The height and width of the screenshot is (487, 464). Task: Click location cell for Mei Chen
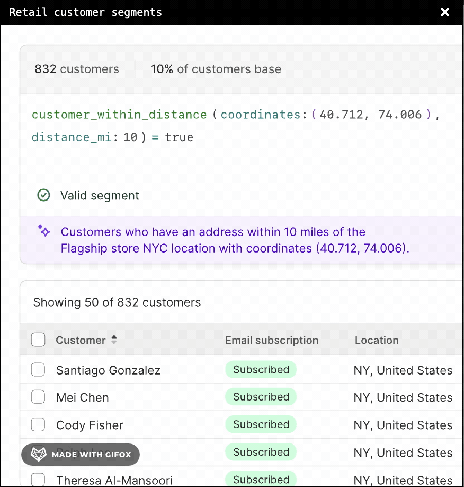[403, 397]
